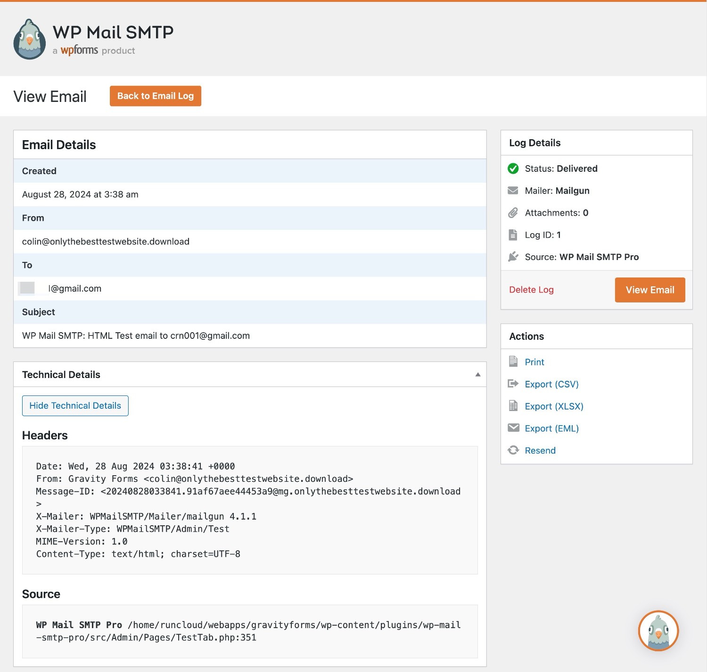
Task: Click the Content-Type header line
Action: 138,554
